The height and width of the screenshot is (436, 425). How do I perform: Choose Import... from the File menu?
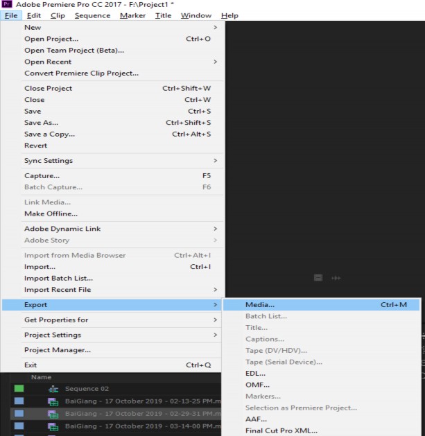[x=40, y=267]
